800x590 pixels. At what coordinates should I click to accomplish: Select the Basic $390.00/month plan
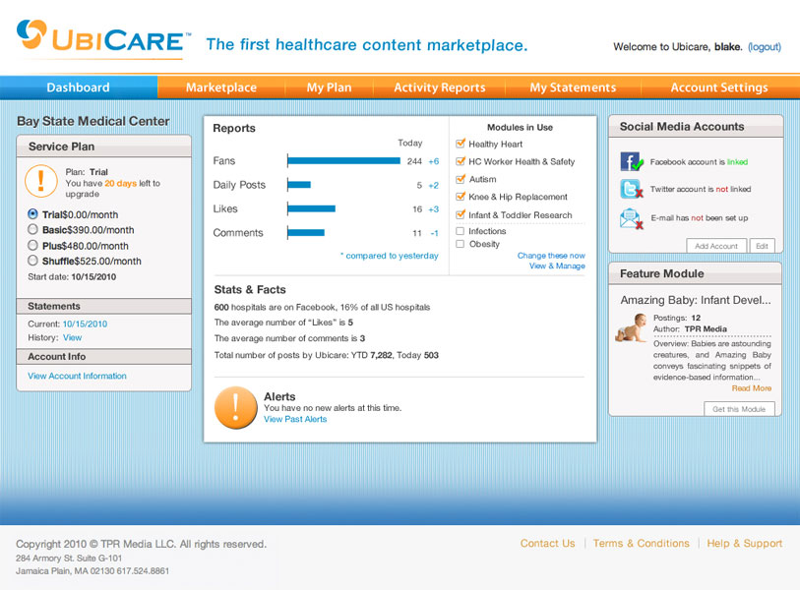point(32,229)
